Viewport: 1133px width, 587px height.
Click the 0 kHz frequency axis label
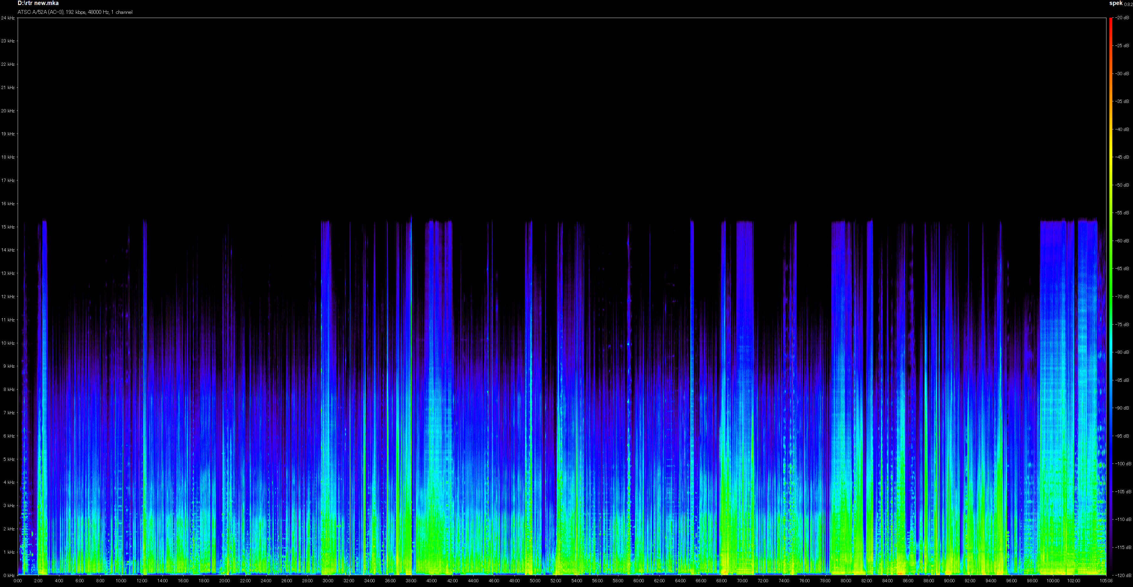click(8, 575)
